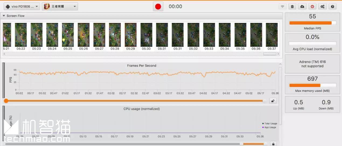Image resolution: width=342 pixels, height=146 pixels.
Task: Click the 04:02 label on FPS chart
Action: (203, 93)
